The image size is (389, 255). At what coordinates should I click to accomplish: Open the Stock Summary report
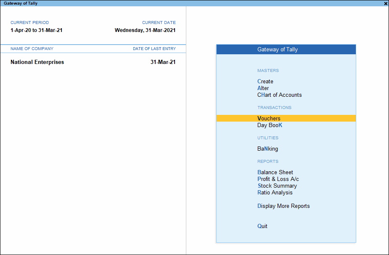coord(277,186)
